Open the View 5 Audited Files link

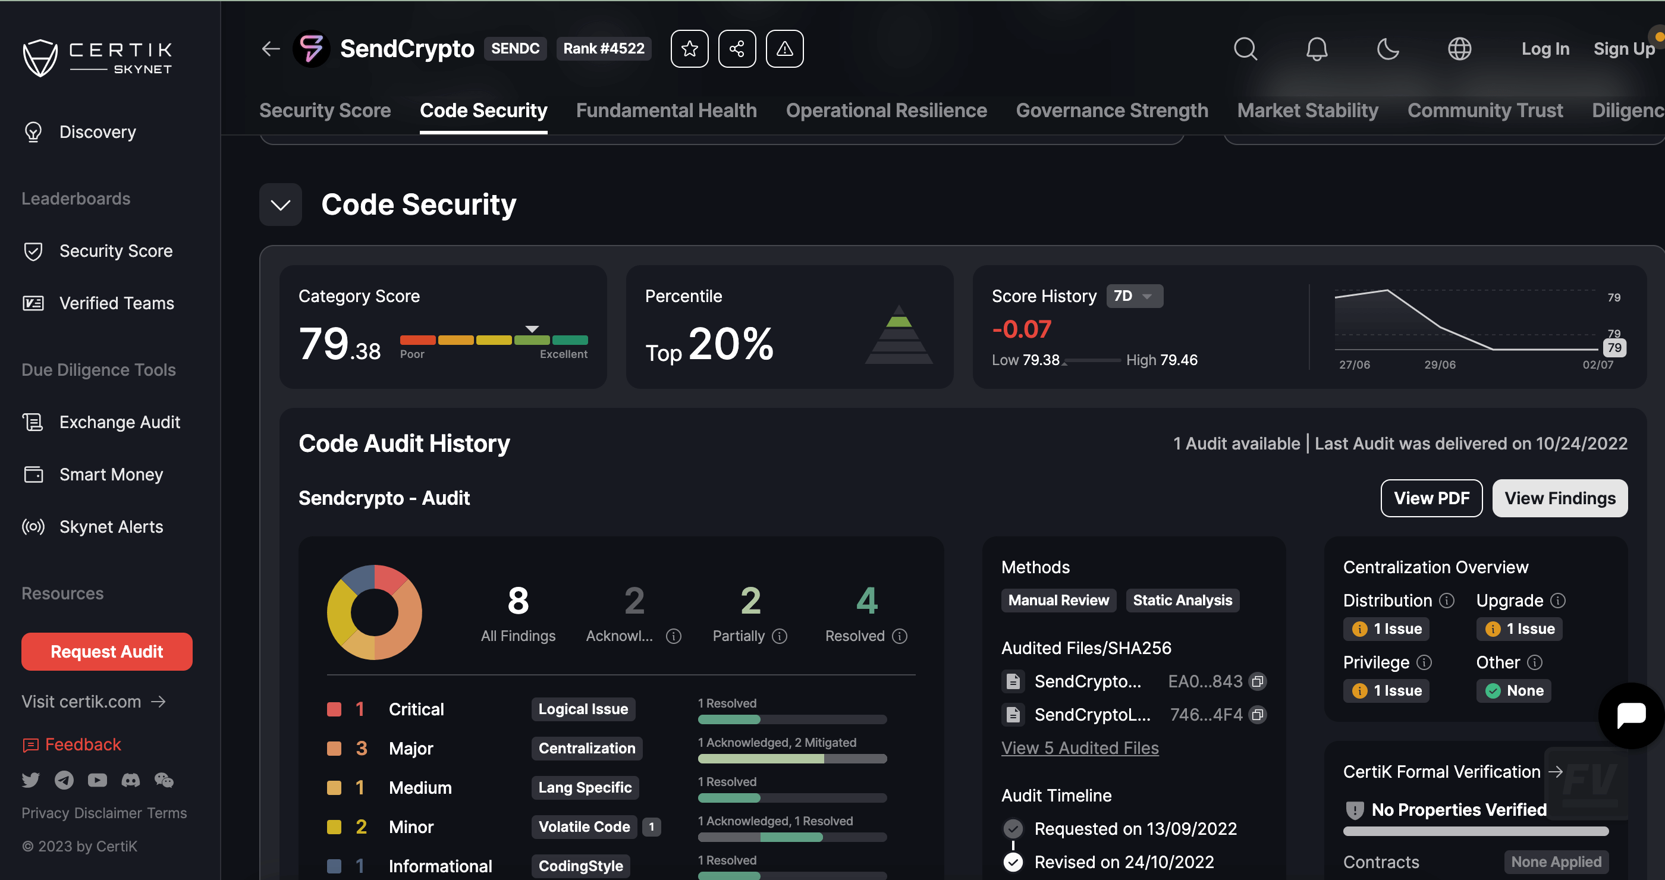[x=1079, y=747]
